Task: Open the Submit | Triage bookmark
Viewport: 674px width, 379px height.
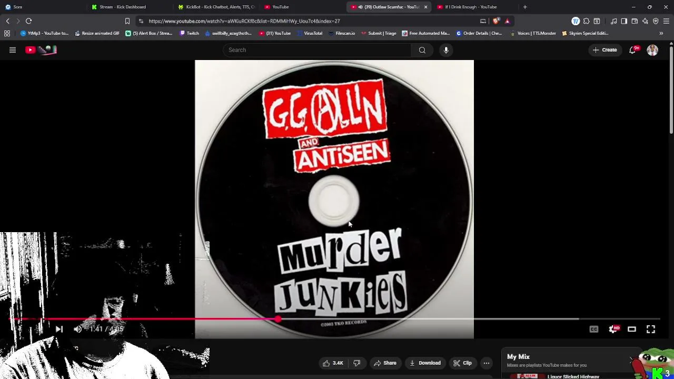Action: 379,33
